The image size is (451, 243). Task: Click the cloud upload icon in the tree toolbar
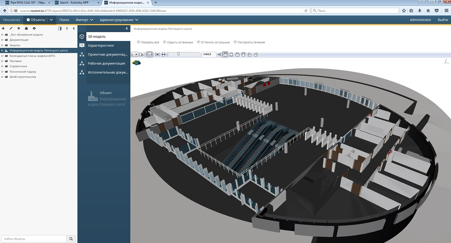(34, 28)
